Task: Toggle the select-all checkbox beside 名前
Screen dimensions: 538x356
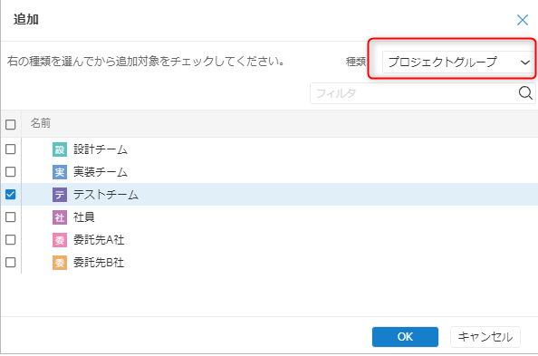Action: click(11, 124)
